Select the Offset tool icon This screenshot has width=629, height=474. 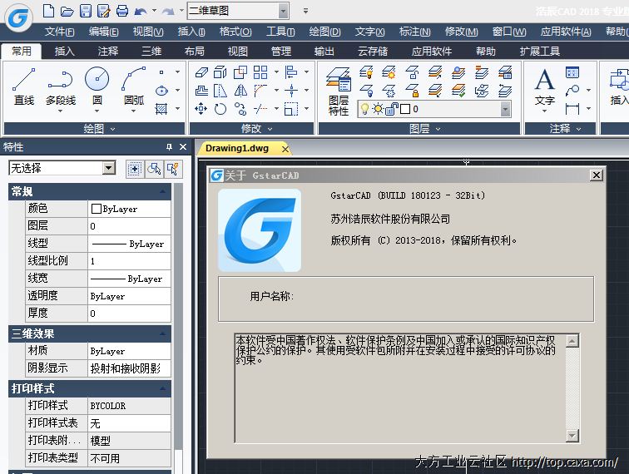[x=201, y=91]
